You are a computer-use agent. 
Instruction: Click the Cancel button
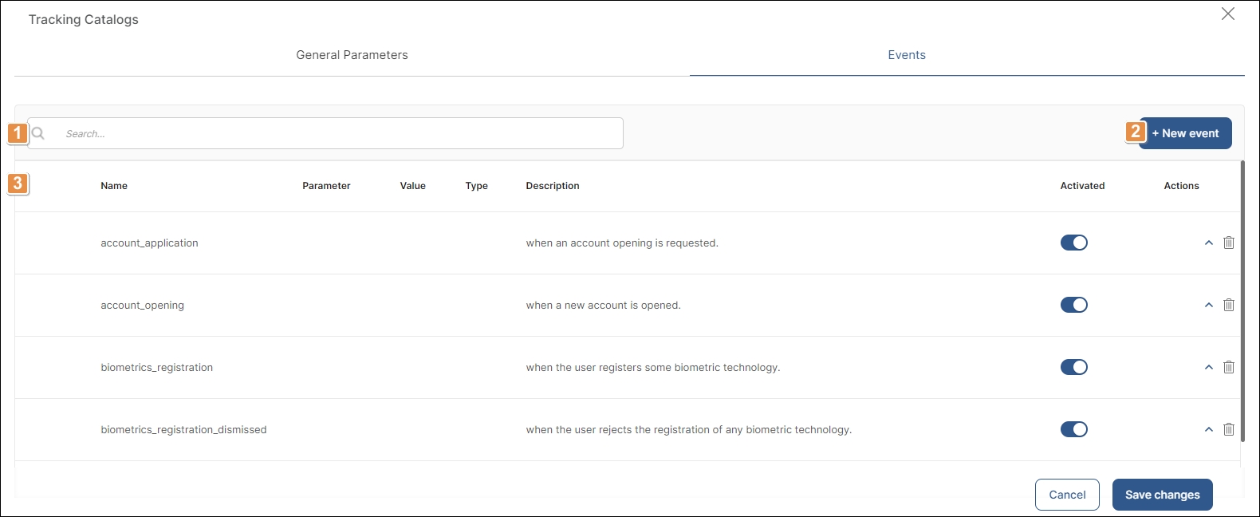coord(1067,495)
